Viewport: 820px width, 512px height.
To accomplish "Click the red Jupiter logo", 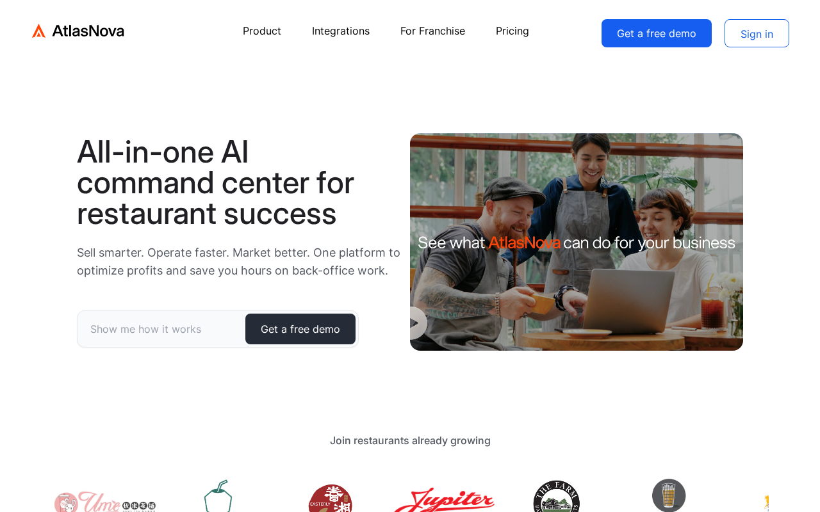I will 444,500.
